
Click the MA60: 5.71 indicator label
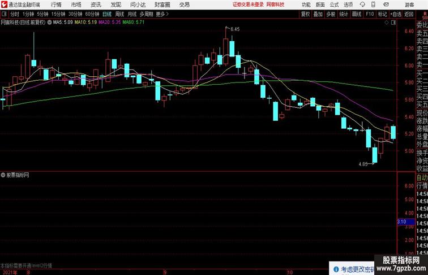(133, 23)
